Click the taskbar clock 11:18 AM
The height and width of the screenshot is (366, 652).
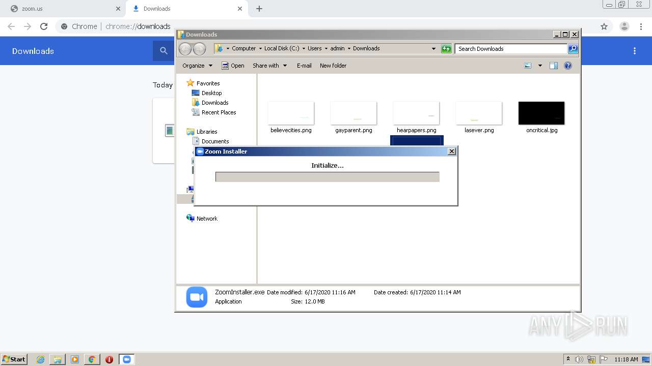[626, 359]
